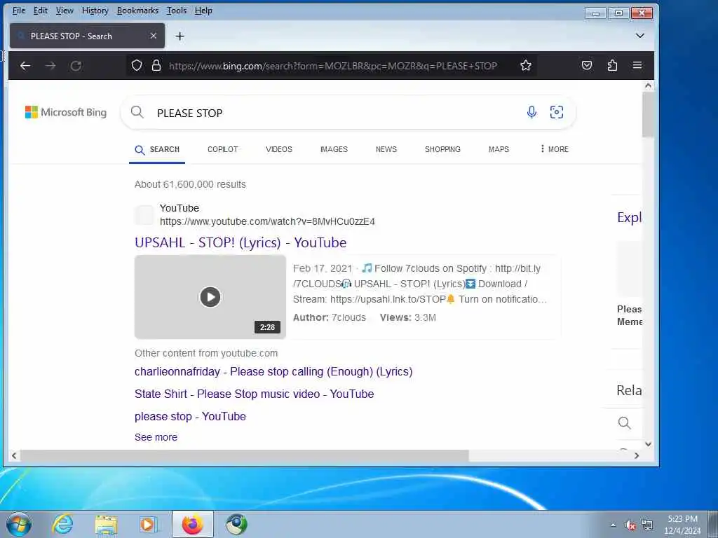Switch to the COPILOT tab
The image size is (718, 538).
coord(222,149)
